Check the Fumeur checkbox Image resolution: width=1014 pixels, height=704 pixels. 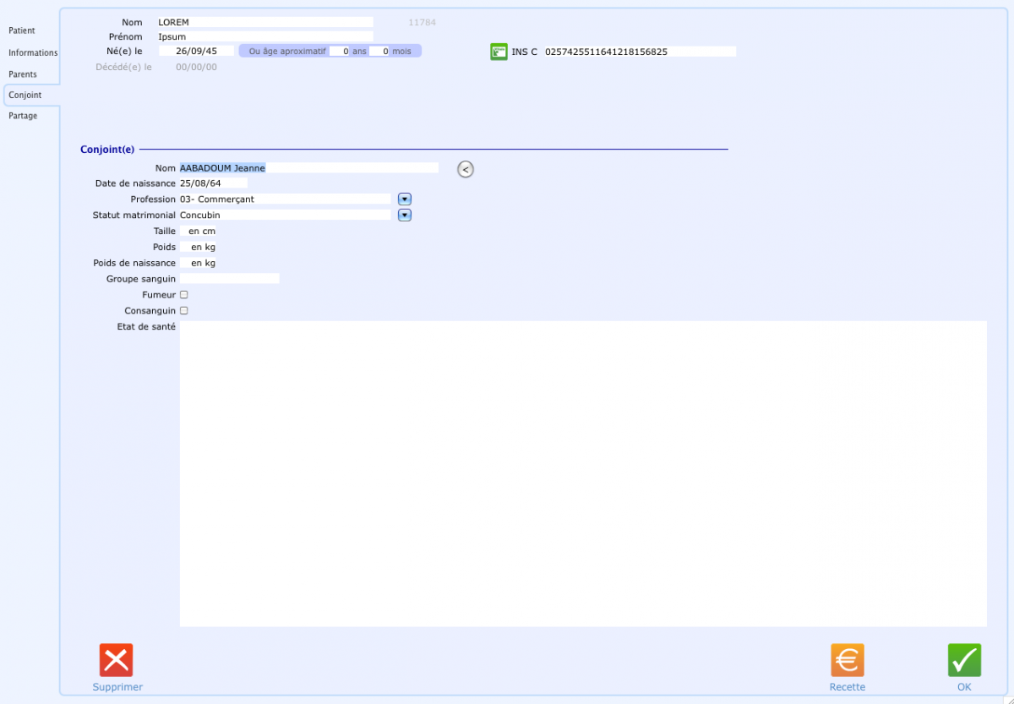click(184, 295)
